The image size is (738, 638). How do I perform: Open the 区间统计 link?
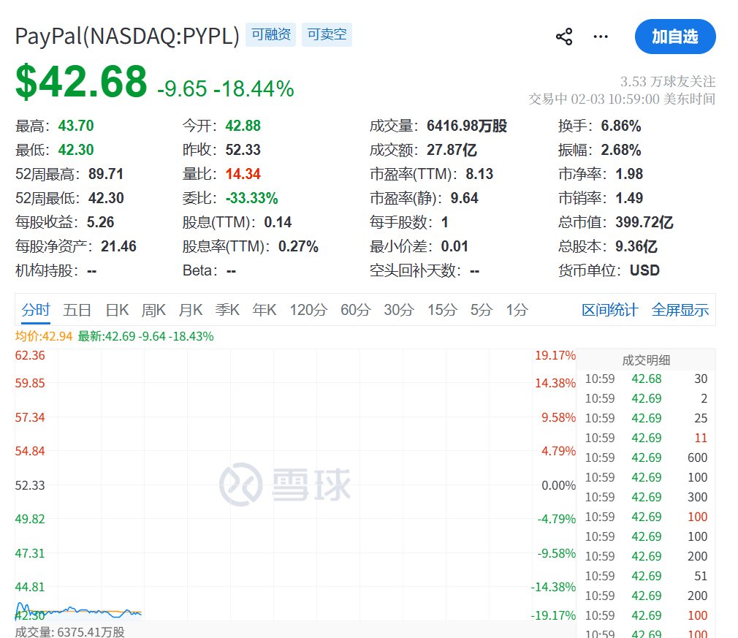(x=610, y=310)
